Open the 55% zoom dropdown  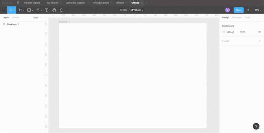[258, 10]
